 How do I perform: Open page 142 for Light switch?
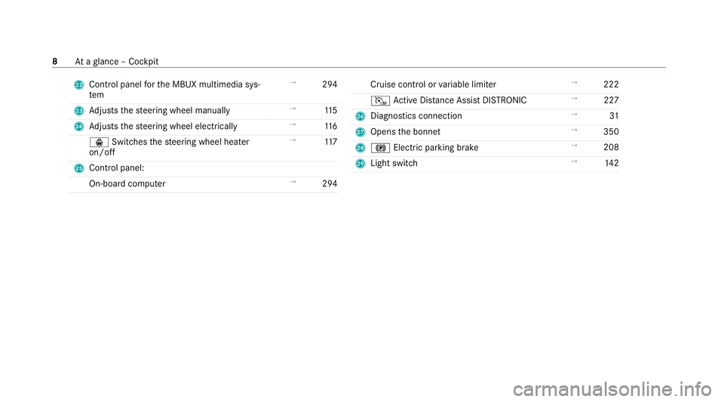(x=612, y=164)
